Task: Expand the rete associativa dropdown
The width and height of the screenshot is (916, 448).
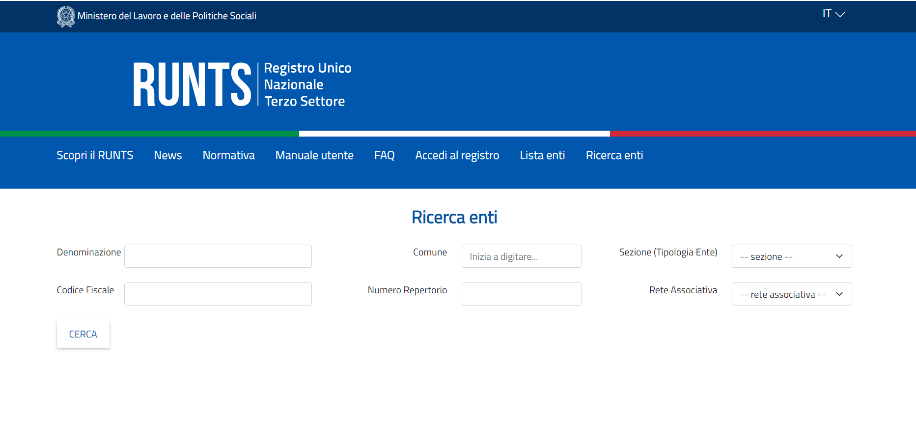Action: [792, 294]
